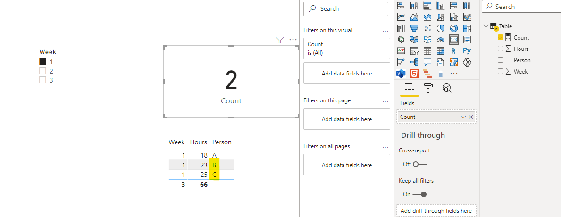Open Get more visuals ellipsis

click(454, 73)
